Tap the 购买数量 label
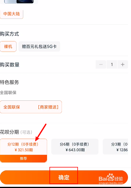 tap(10, 65)
